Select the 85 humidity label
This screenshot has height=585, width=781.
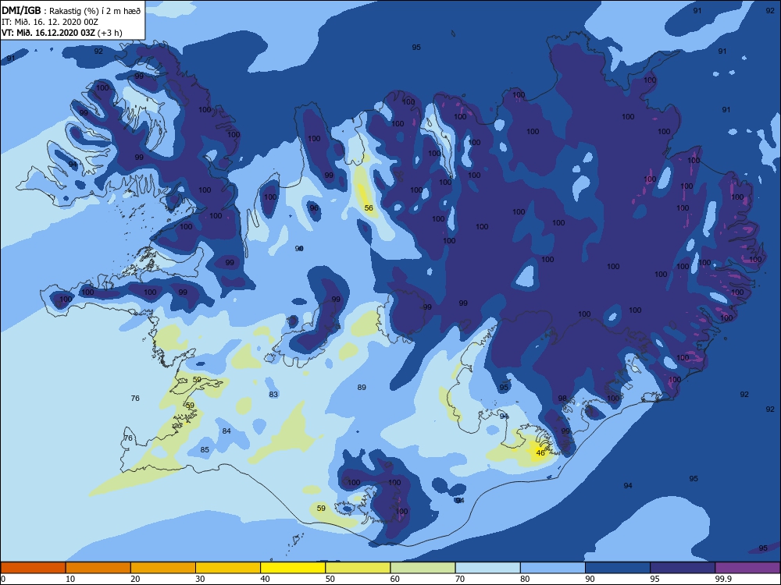205,450
